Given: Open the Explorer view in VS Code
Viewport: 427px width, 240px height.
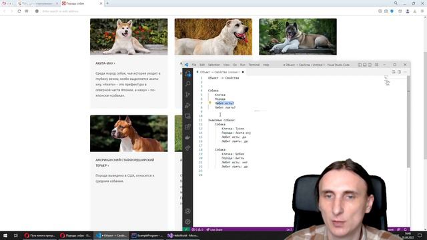Looking at the screenshot, I should pos(187,73).
